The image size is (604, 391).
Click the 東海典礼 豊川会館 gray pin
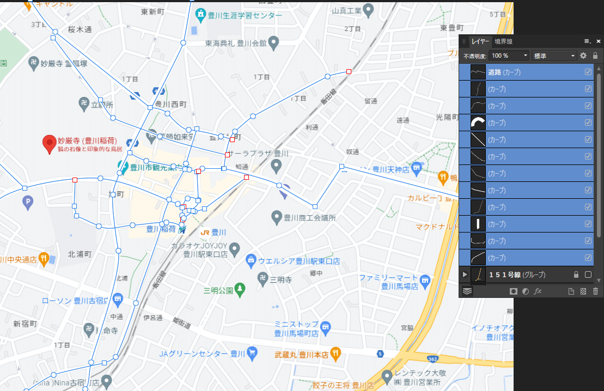coord(273,43)
